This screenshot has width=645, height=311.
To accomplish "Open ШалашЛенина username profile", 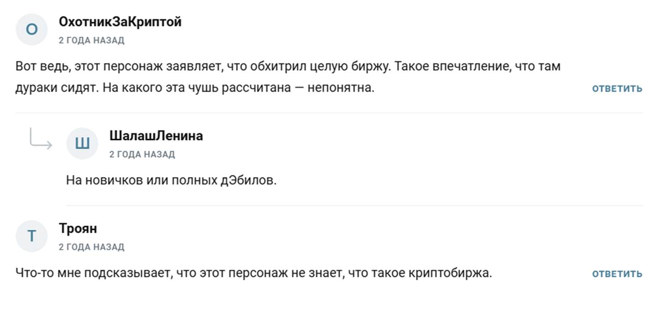I will click(x=156, y=135).
